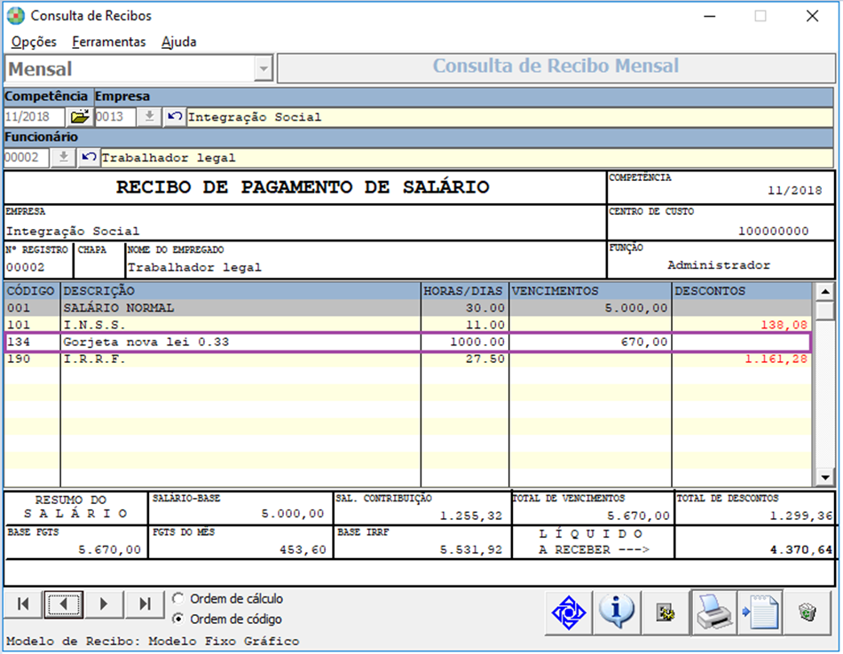Expand the Mensal dropdown arrow
The image size is (843, 654).
pos(263,69)
